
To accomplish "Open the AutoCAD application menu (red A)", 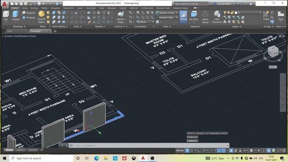I will pyautogui.click(x=4, y=4).
